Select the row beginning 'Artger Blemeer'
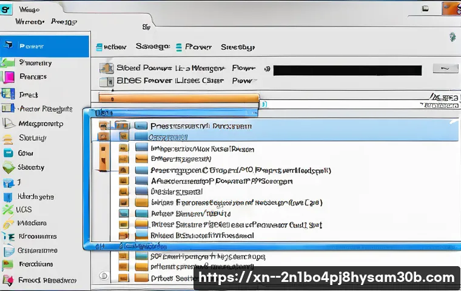The width and height of the screenshot is (461, 291). pos(190,213)
